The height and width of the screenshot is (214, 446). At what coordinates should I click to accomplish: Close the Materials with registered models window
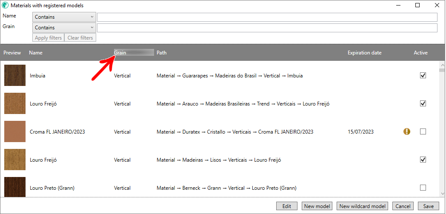[x=437, y=5]
